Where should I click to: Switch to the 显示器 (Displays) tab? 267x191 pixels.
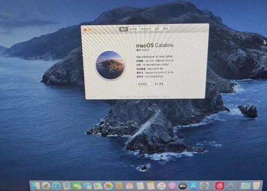click(x=133, y=29)
